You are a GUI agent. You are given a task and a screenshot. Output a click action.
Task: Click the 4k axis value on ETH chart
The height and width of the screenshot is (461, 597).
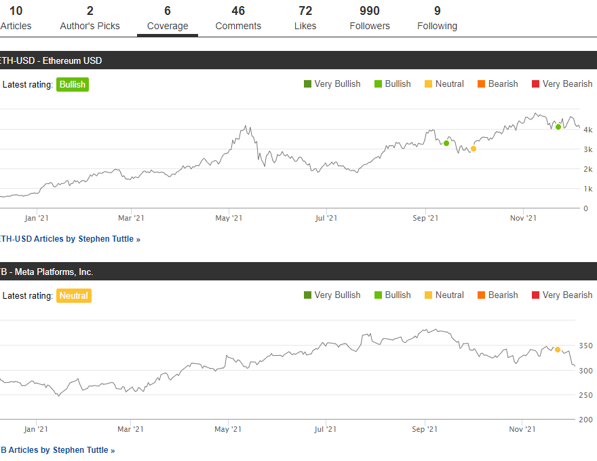point(588,130)
